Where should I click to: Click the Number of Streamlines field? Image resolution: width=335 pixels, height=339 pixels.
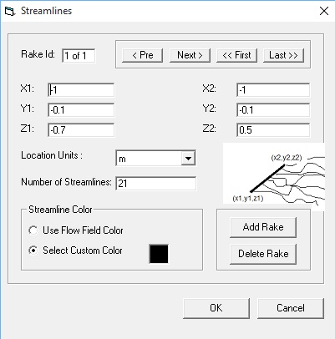coord(156,183)
